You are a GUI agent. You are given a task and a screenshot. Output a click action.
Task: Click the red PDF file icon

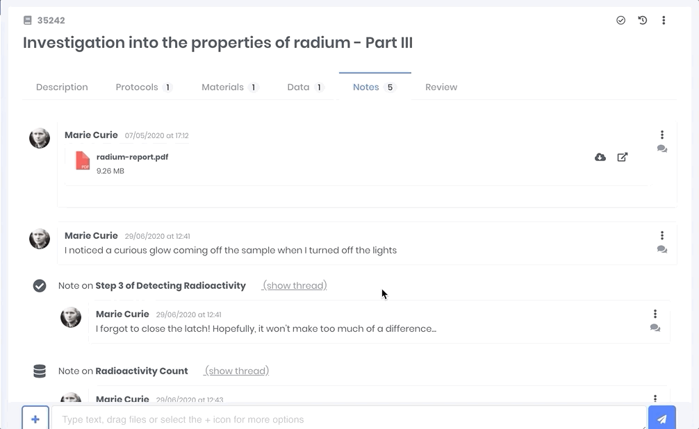pos(83,160)
